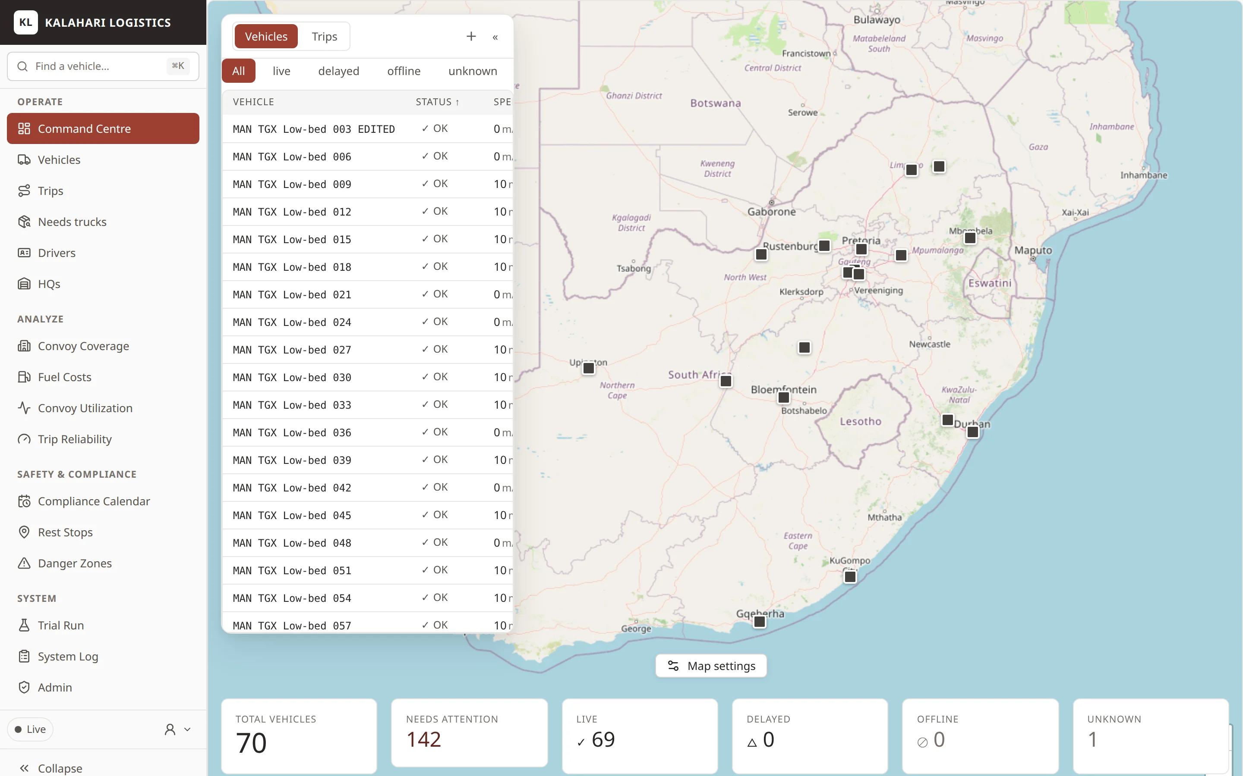The height and width of the screenshot is (776, 1243).
Task: Open Fuel Costs report
Action: pos(103,377)
